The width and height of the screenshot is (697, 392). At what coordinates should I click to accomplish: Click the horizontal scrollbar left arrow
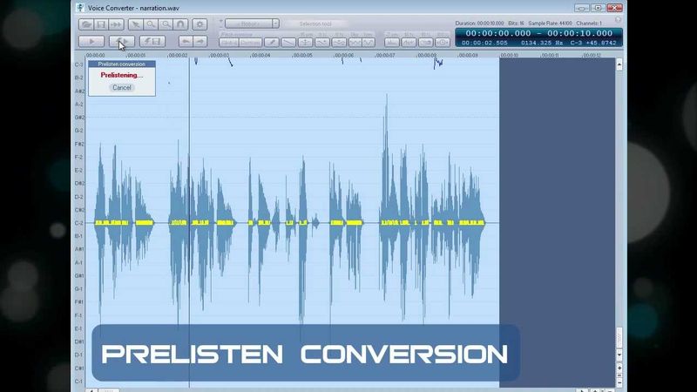pyautogui.click(x=91, y=390)
